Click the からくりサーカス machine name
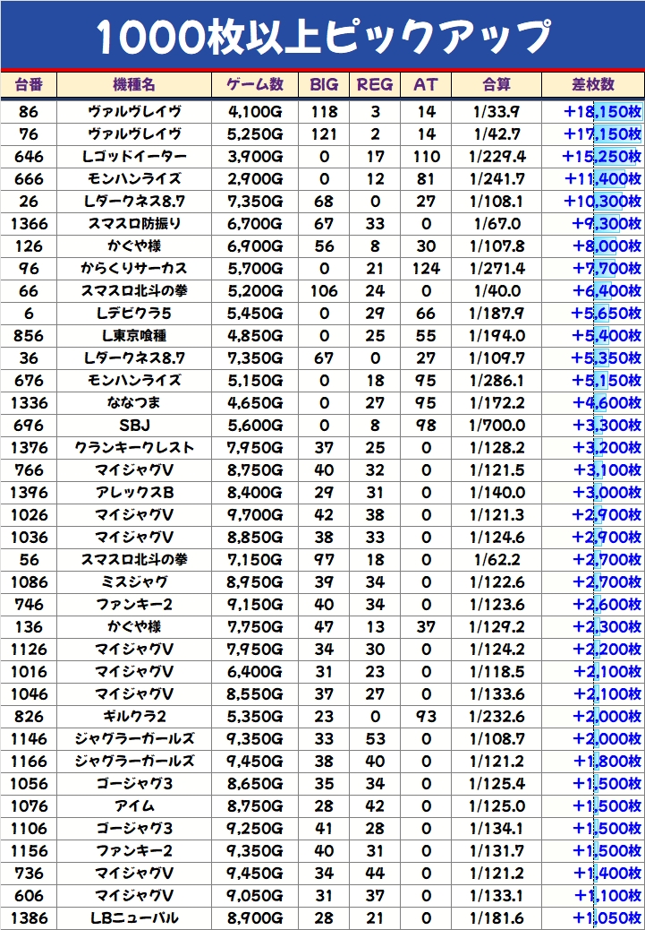Screen dimensions: 645x930 coord(134,269)
